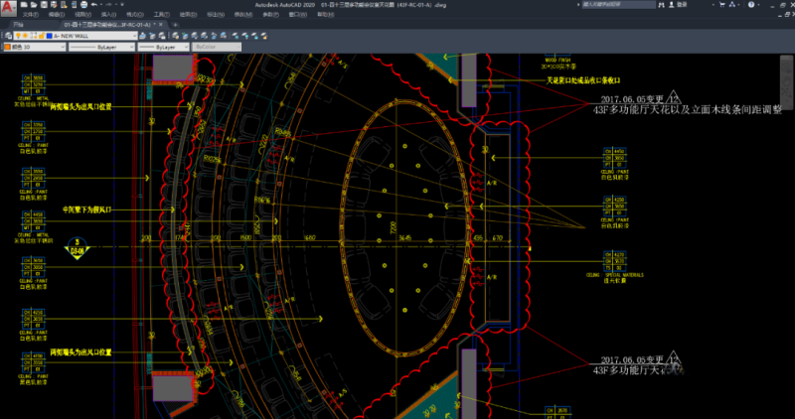Click the Make Current layer icon
This screenshot has width=795, height=419.
[140, 36]
